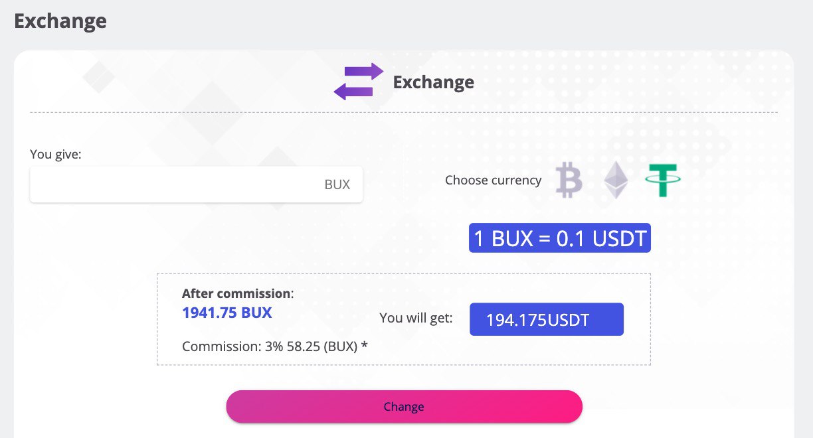Click the asterisk after commission text
The image size is (813, 438).
tap(365, 345)
